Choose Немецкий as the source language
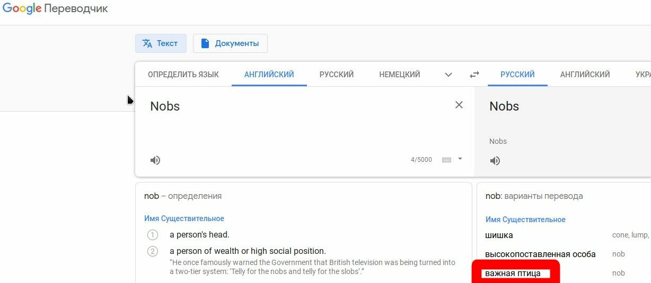The width and height of the screenshot is (651, 283). (x=400, y=75)
